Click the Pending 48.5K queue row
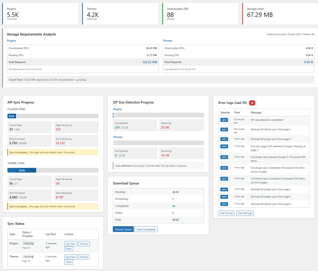Screen dimensions: 318x271 158,192
